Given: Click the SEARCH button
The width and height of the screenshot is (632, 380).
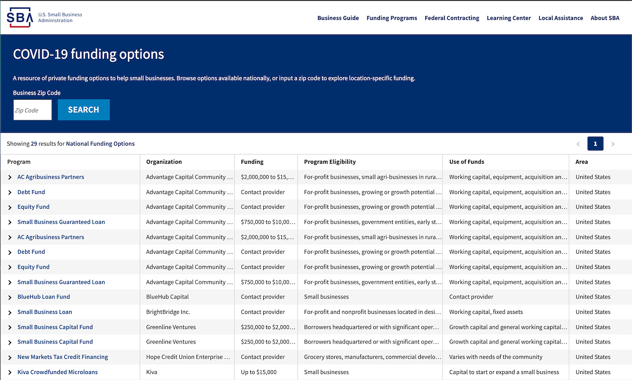Looking at the screenshot, I should 83,110.
